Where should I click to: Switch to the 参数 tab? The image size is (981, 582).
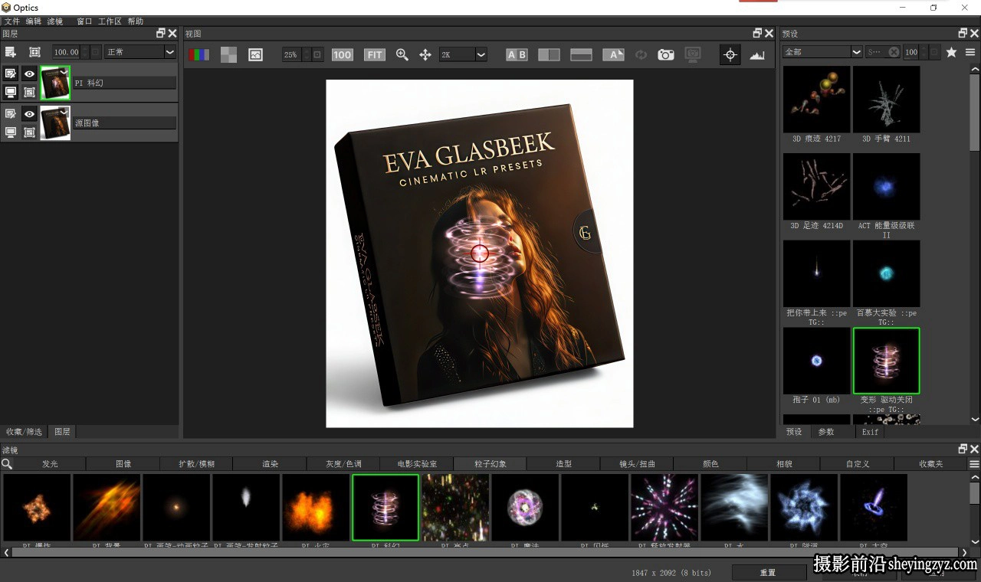tap(826, 432)
